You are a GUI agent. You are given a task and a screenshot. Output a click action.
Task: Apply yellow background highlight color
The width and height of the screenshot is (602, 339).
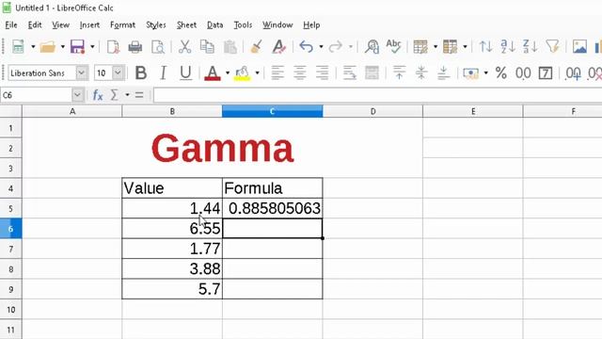click(x=243, y=73)
